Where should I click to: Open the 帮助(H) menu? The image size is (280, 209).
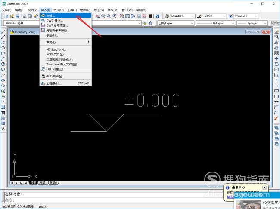[x=141, y=10]
